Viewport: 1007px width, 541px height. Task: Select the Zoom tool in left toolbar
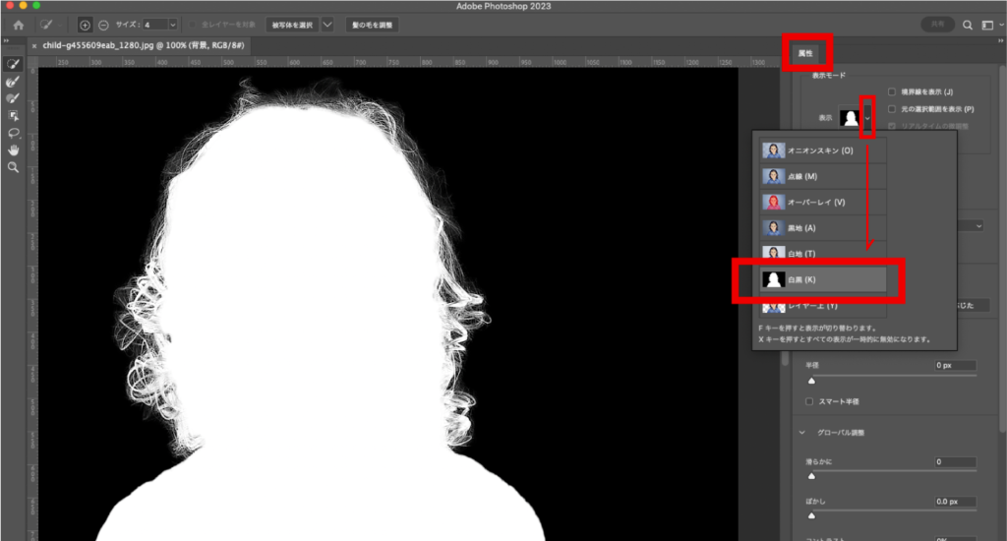(x=13, y=167)
